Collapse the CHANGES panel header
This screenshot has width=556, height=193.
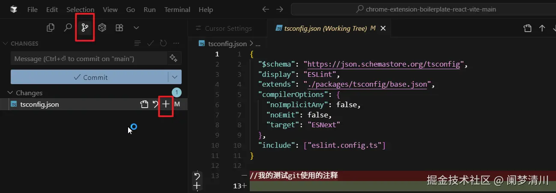(6, 43)
